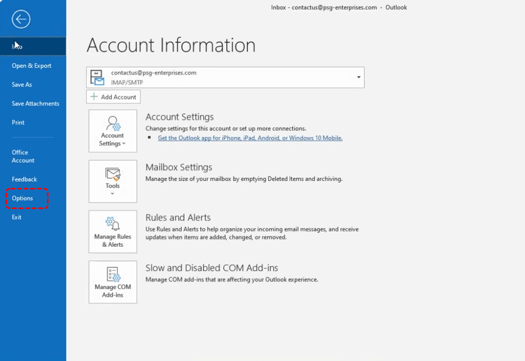Click the Account Information title

[x=171, y=45]
